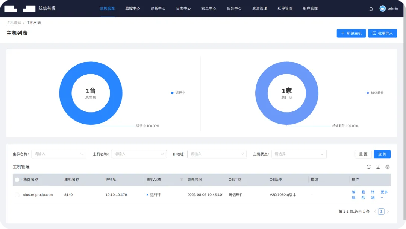Go to next page arrow

[x=388, y=211]
